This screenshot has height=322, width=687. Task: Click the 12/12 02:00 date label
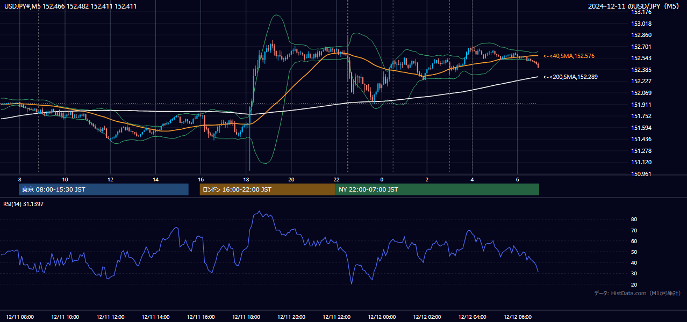pos(427,317)
